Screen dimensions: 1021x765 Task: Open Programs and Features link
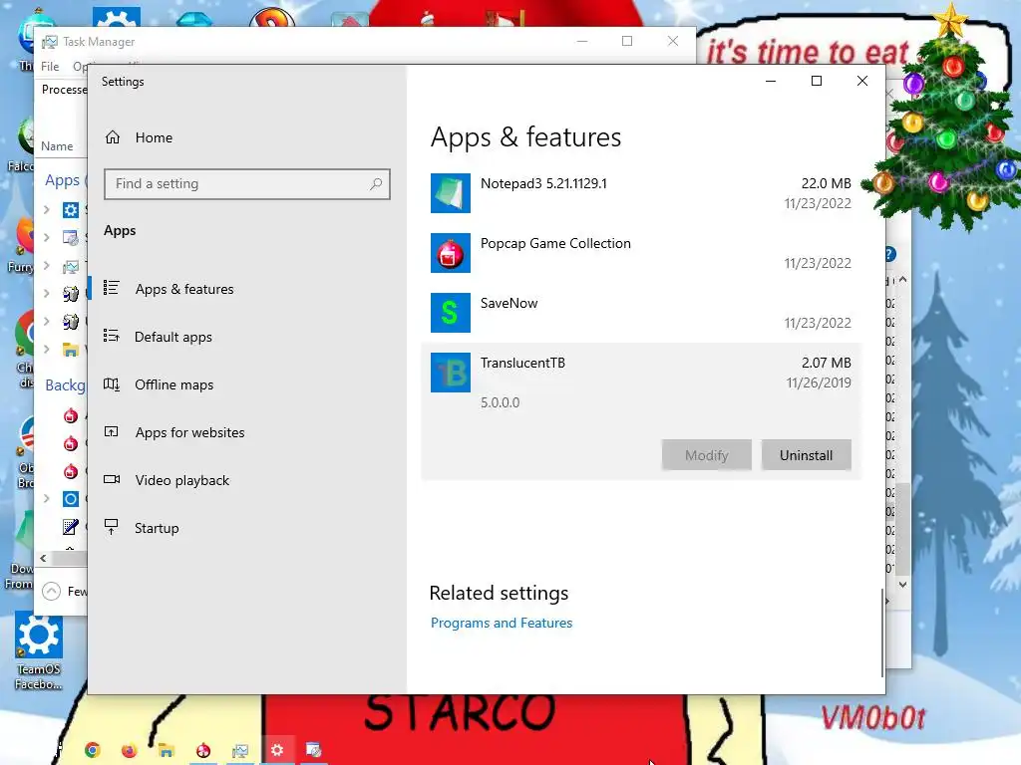(502, 623)
